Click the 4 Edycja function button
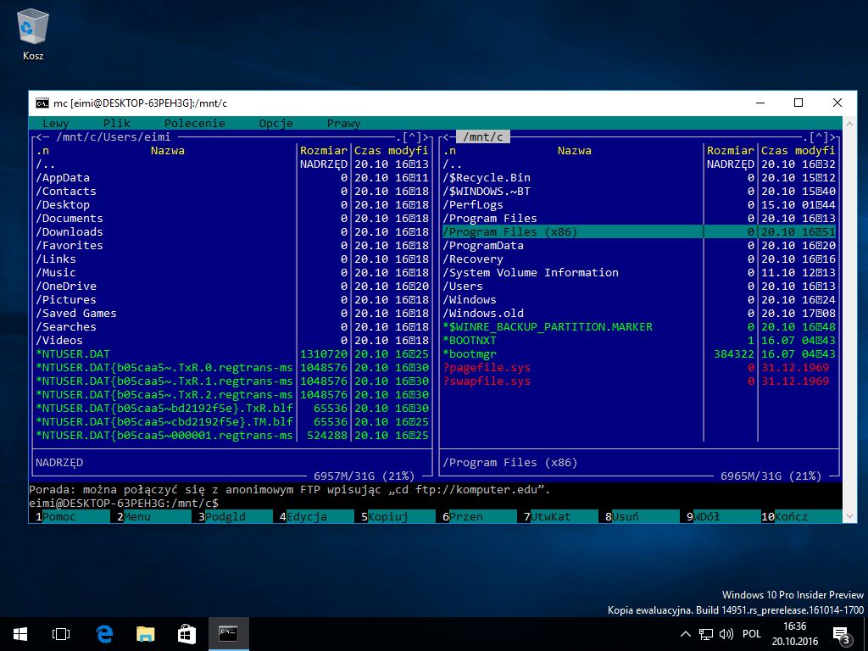The height and width of the screenshot is (651, 868). pos(313,516)
